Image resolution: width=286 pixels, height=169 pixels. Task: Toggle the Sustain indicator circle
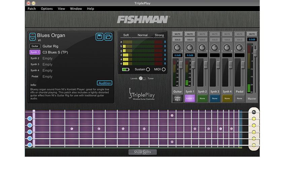point(148,70)
